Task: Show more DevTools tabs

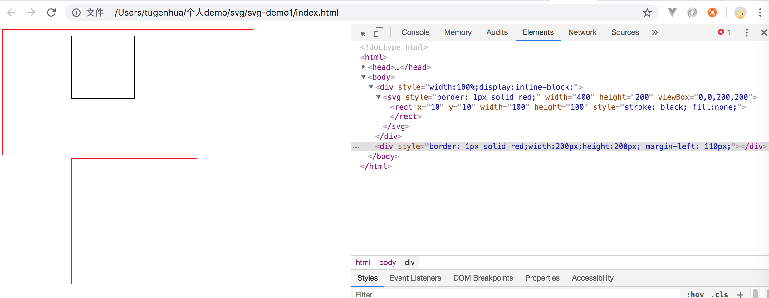Action: tap(655, 32)
